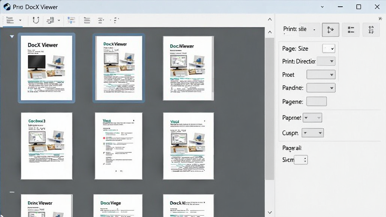Click the dash marker beside third row
Screen dimensions: 386x217
coord(12,192)
